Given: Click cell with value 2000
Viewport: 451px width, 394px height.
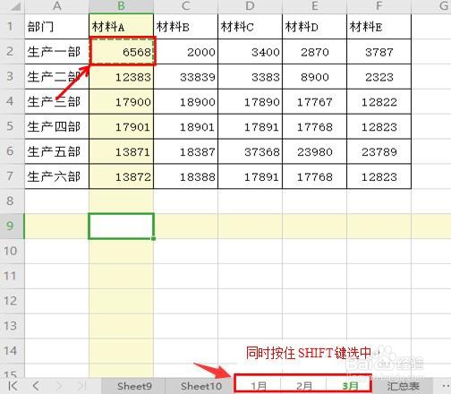Looking at the screenshot, I should tap(185, 52).
